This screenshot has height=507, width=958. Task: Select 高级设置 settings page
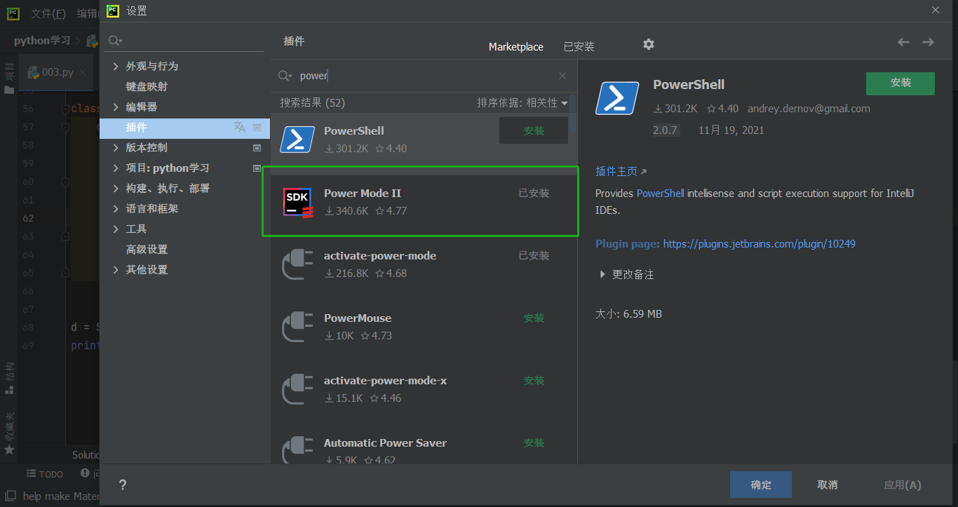coord(147,250)
